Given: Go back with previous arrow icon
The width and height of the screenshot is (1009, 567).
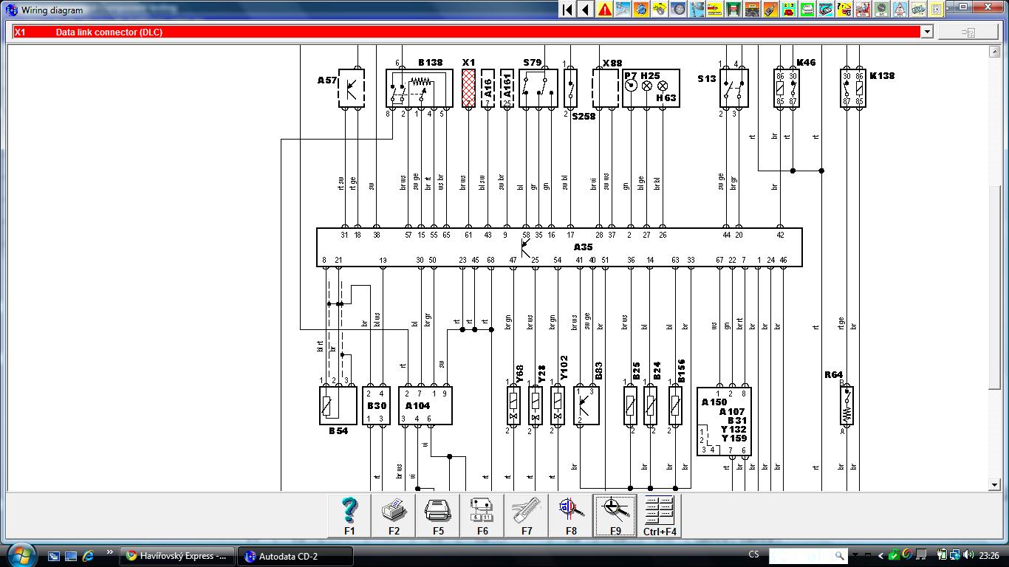Looking at the screenshot, I should pyautogui.click(x=586, y=10).
